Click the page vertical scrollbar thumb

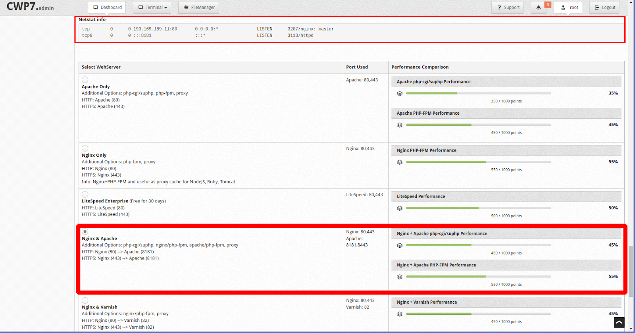pyautogui.click(x=631, y=271)
